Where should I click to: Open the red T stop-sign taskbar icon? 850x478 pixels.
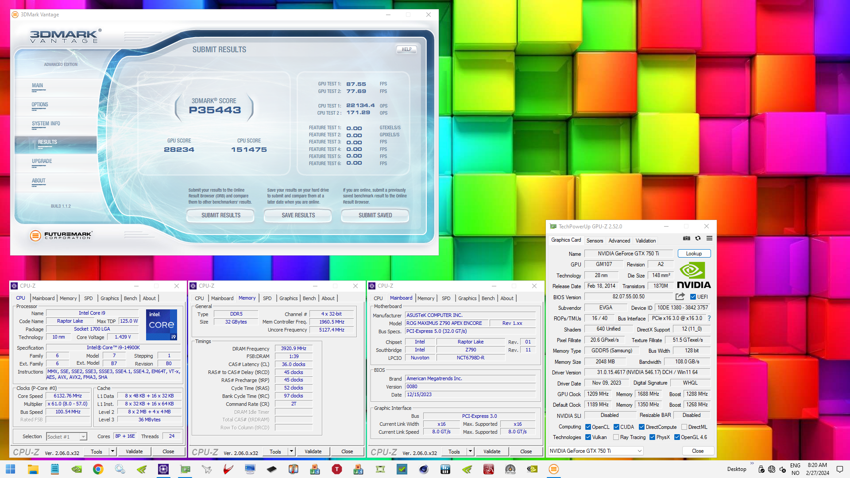(x=337, y=469)
